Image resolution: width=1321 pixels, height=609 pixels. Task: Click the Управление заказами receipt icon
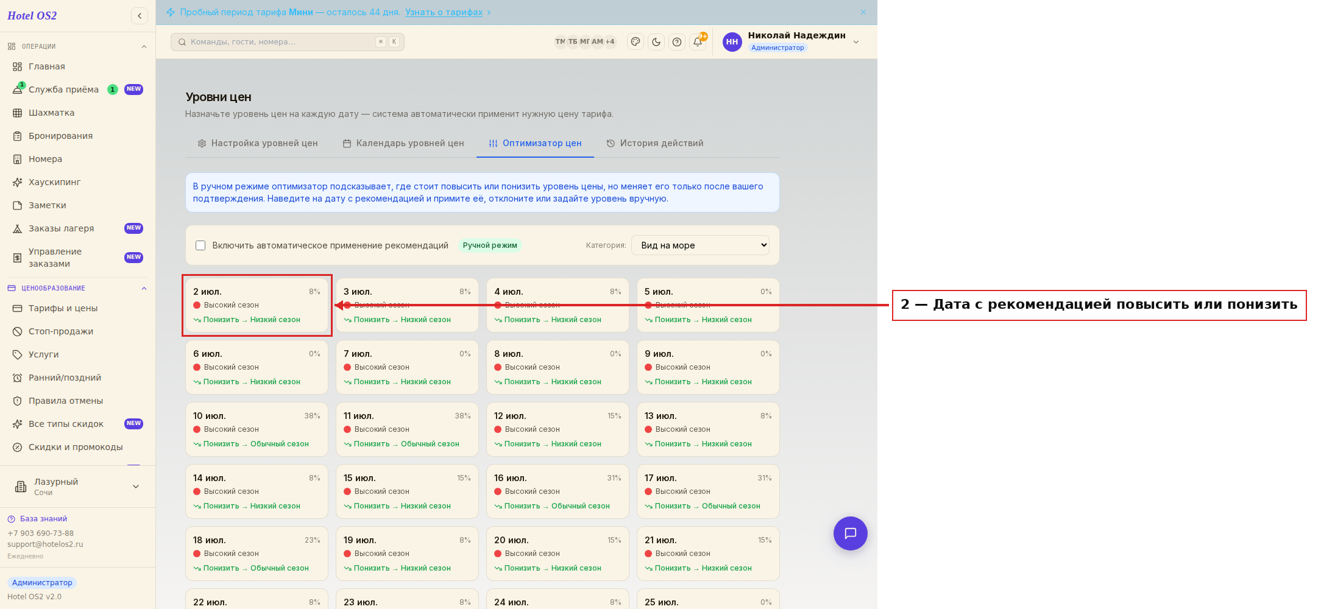pyautogui.click(x=18, y=258)
